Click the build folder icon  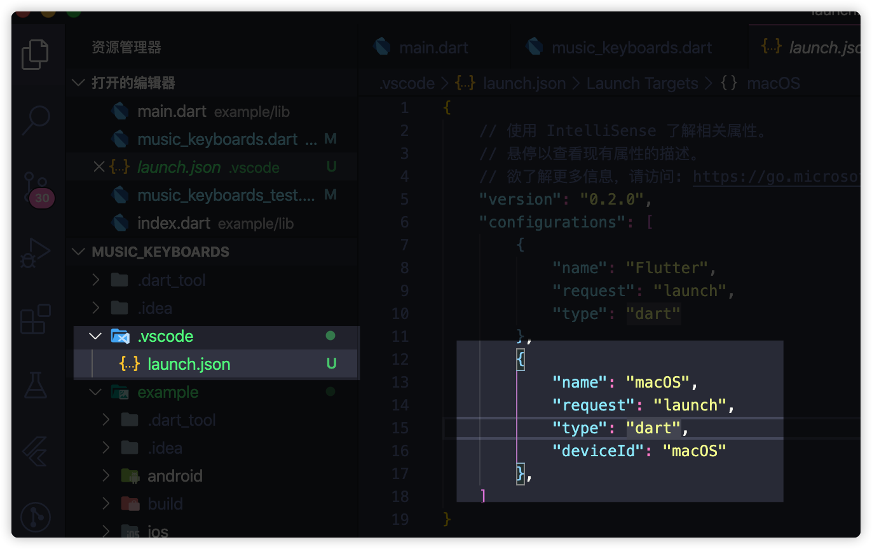click(130, 504)
